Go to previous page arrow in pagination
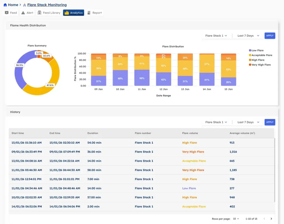This screenshot has width=284, height=224. pyautogui.click(x=264, y=219)
